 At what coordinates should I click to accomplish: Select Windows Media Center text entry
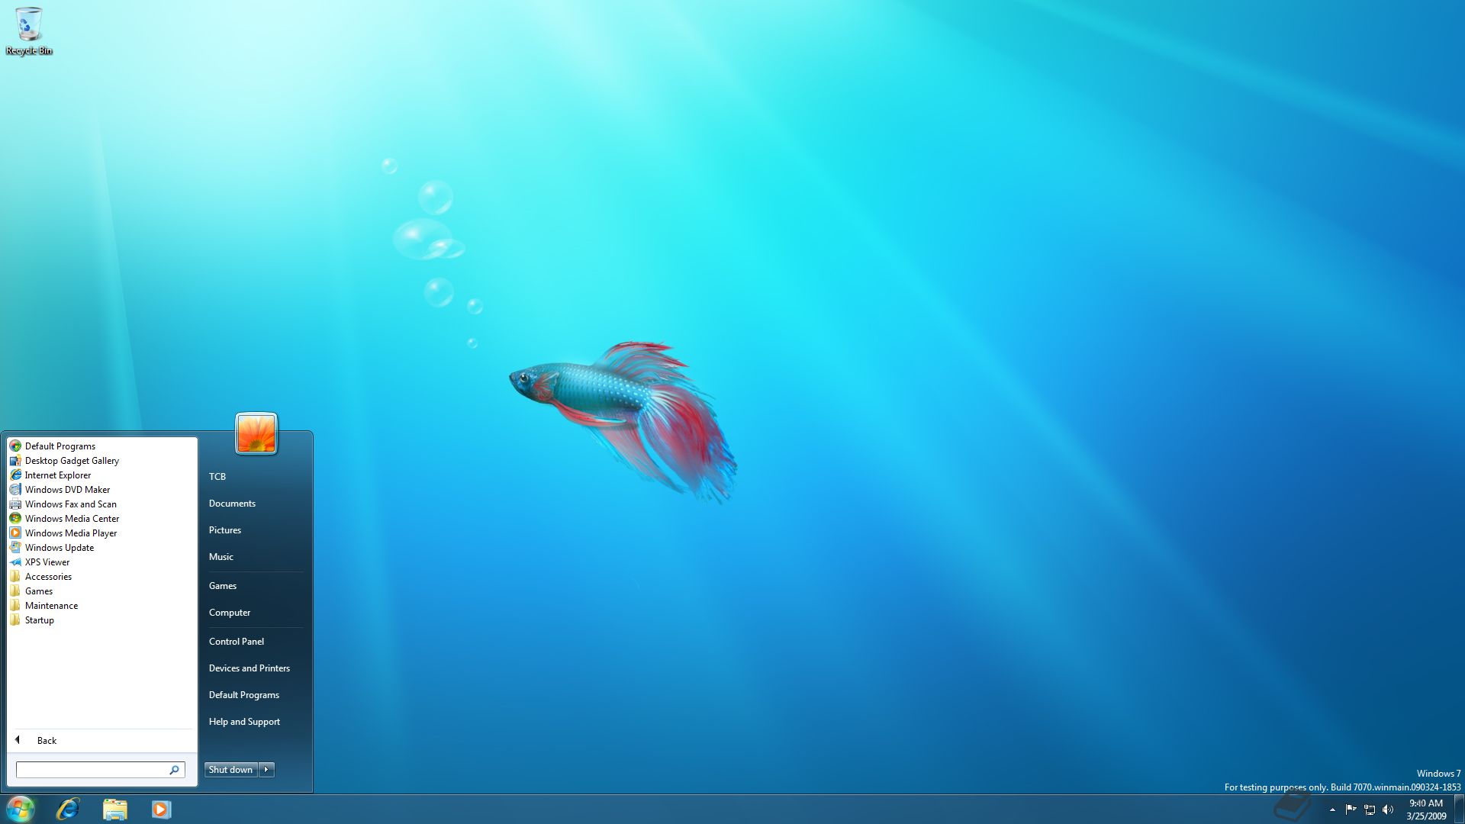72,519
